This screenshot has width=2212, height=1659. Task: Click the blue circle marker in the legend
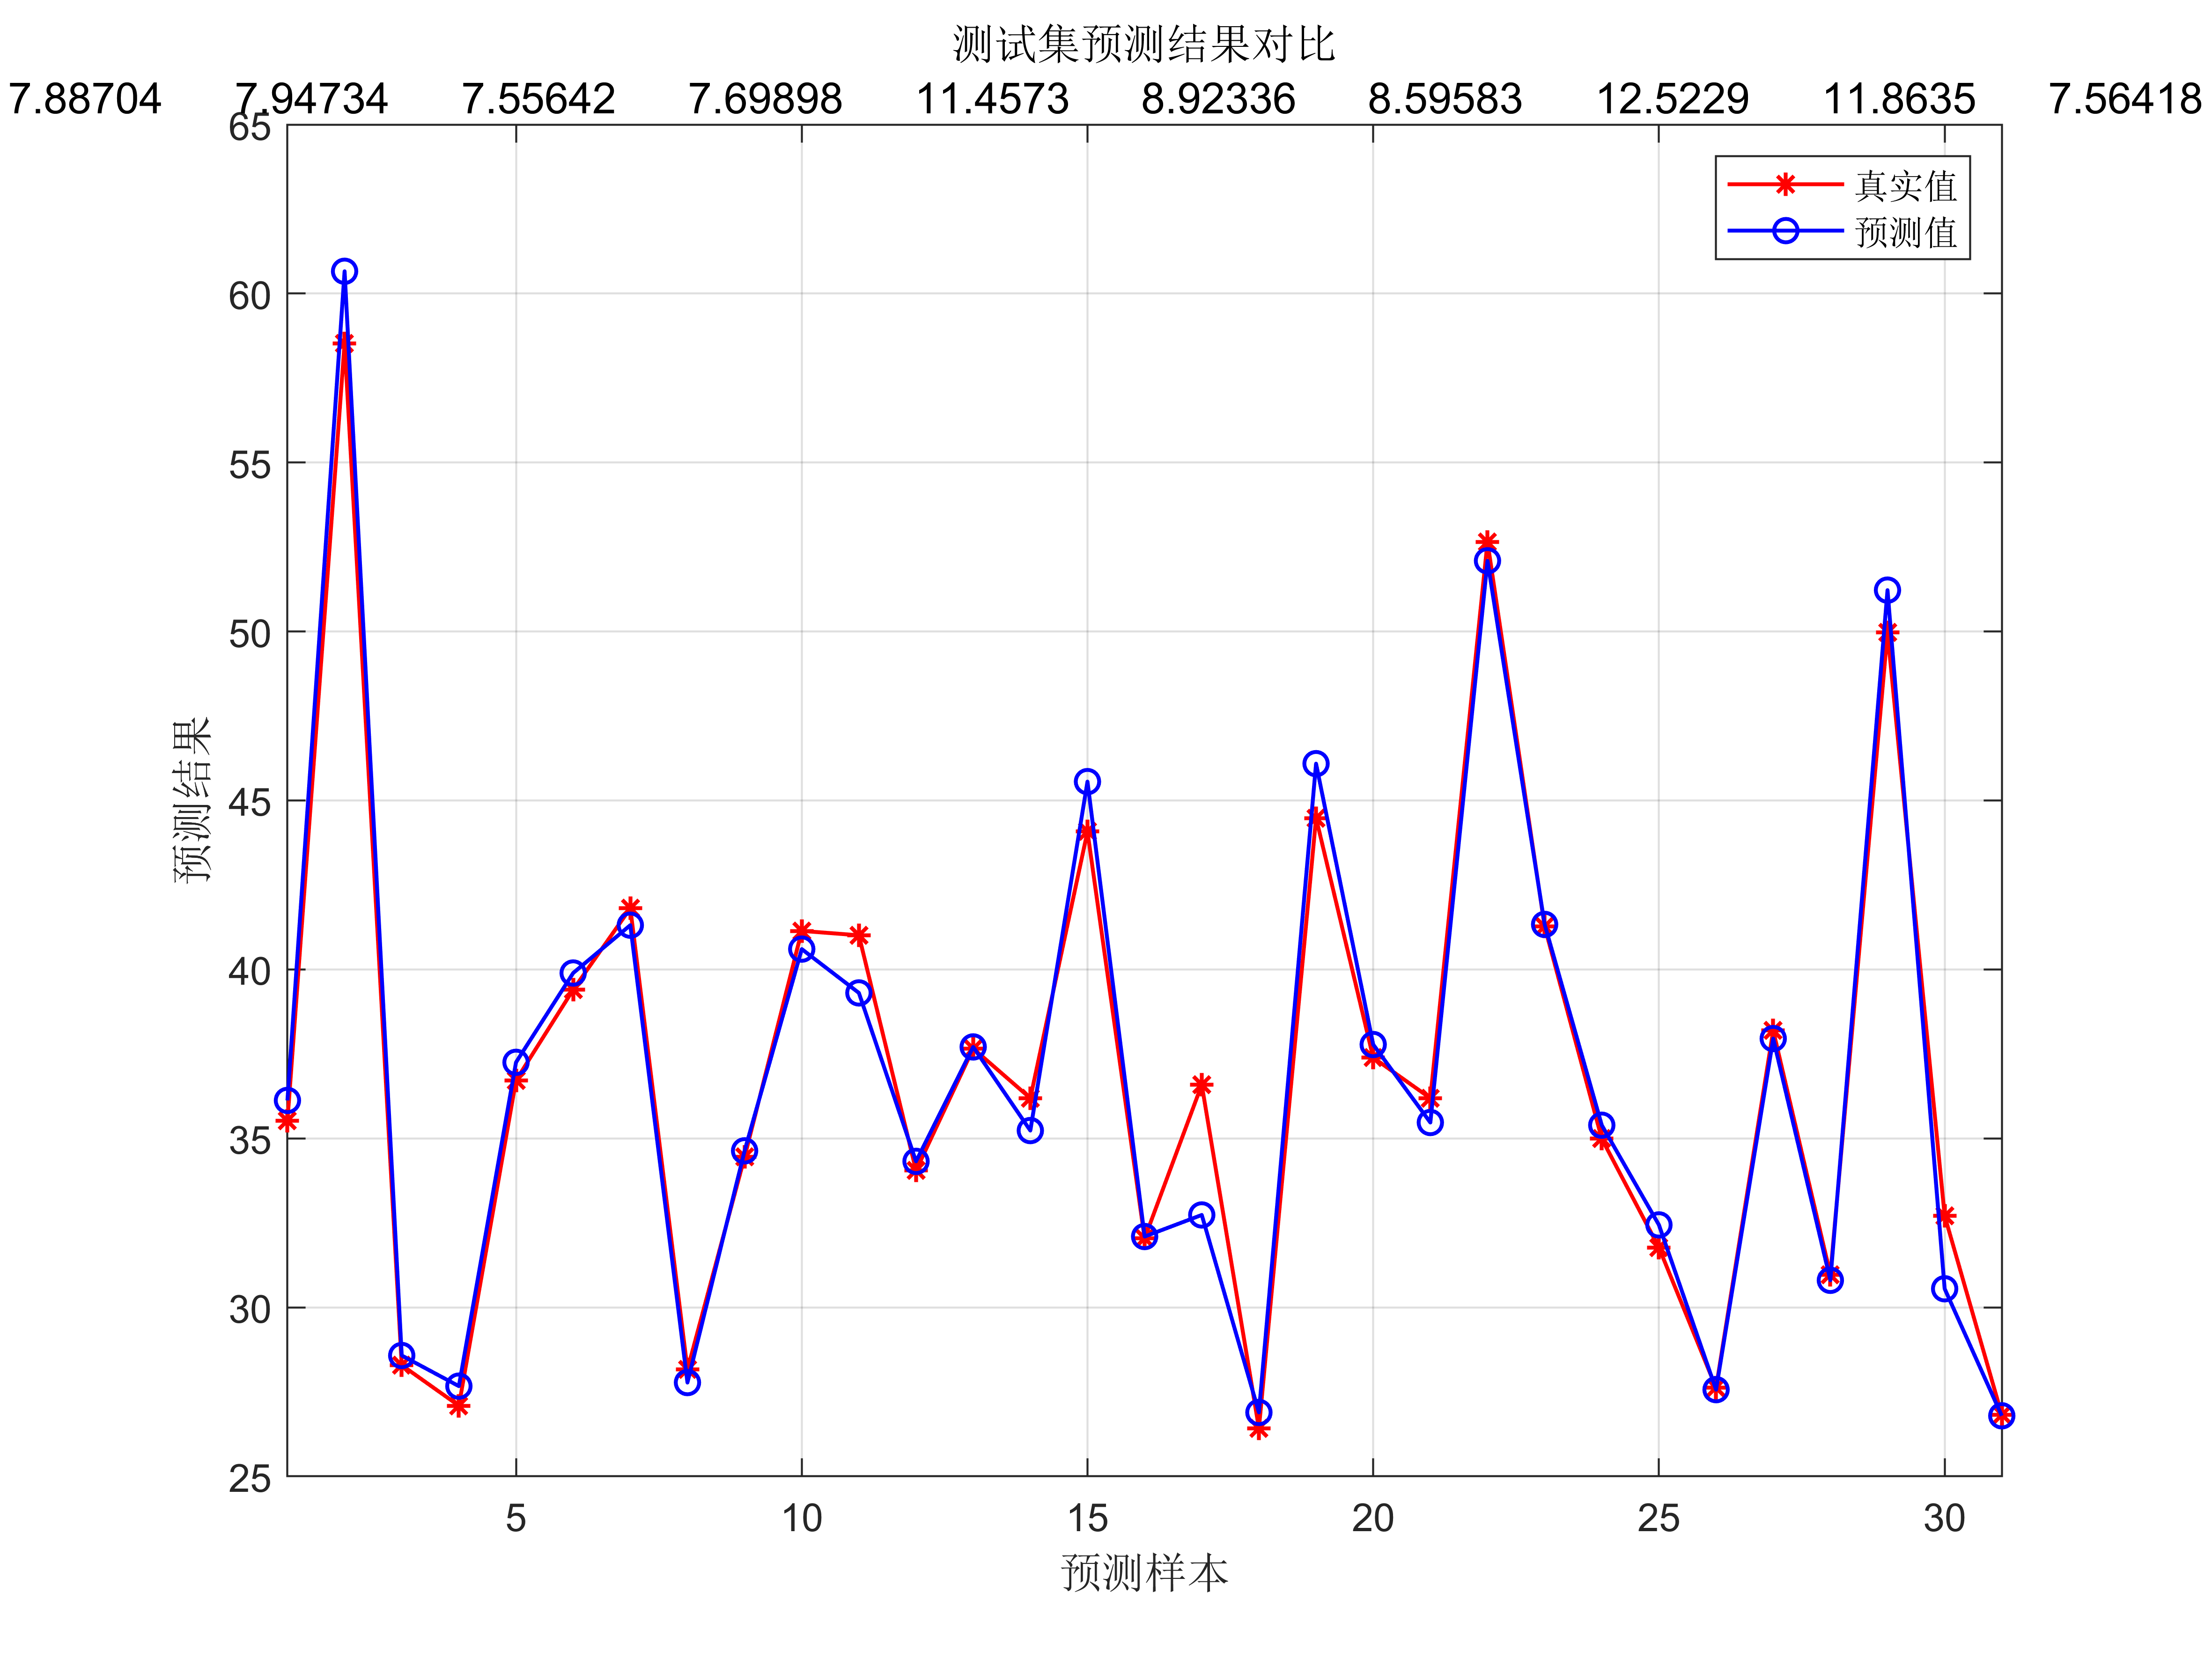tap(1785, 231)
